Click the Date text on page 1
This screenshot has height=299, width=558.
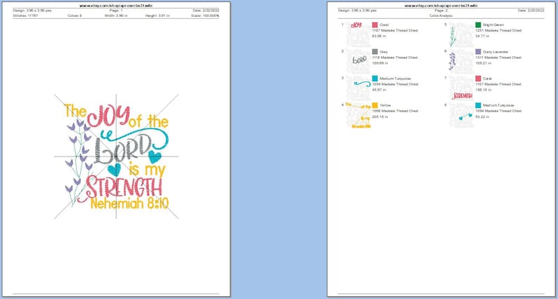pyautogui.click(x=206, y=11)
